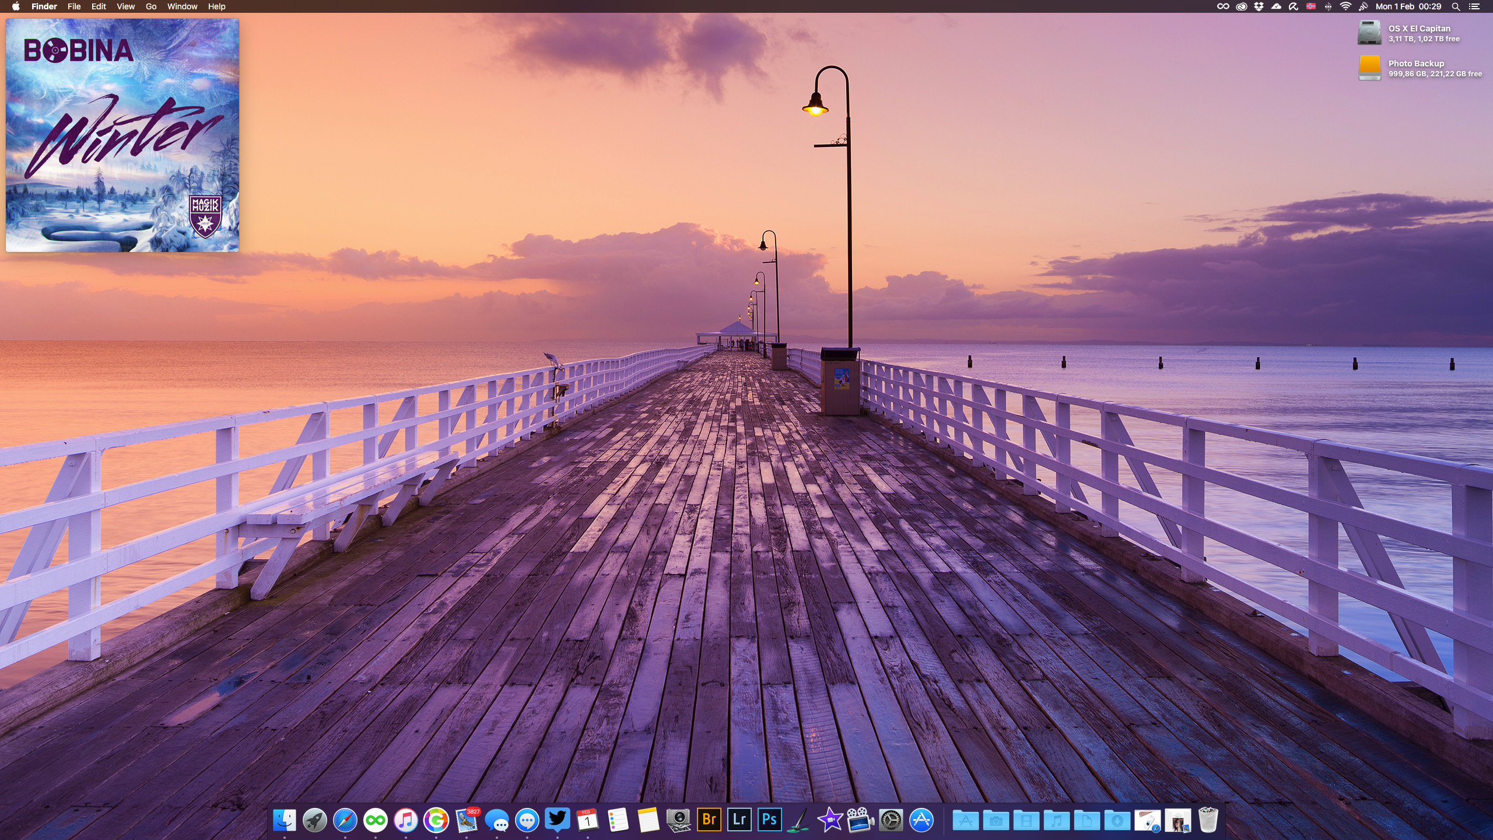The height and width of the screenshot is (840, 1493).
Task: Open the Bluetooth status menu
Action: coord(1328,6)
